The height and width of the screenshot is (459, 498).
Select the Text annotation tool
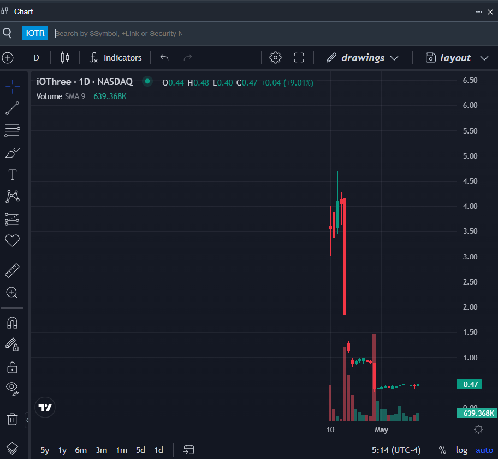tap(13, 174)
